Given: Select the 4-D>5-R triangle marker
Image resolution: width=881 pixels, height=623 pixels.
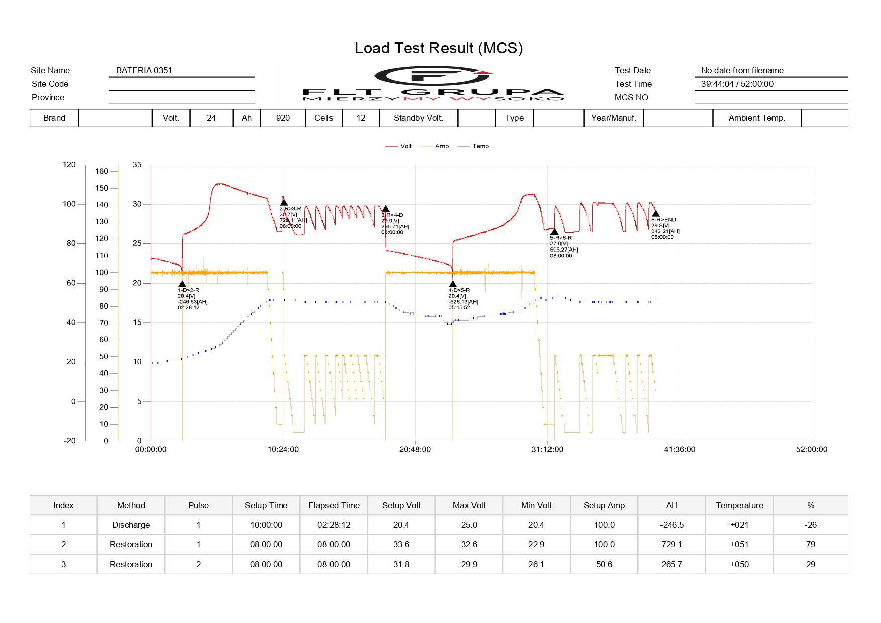Looking at the screenshot, I should pos(453,284).
